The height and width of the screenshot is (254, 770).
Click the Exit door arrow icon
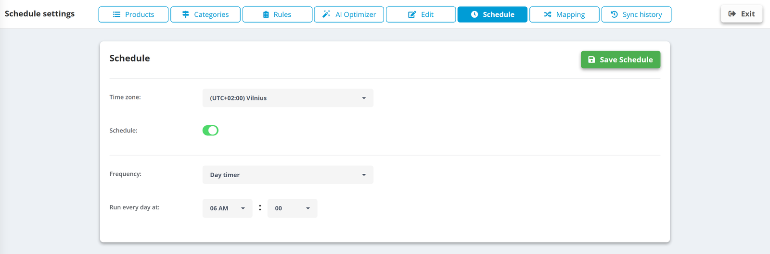(732, 14)
